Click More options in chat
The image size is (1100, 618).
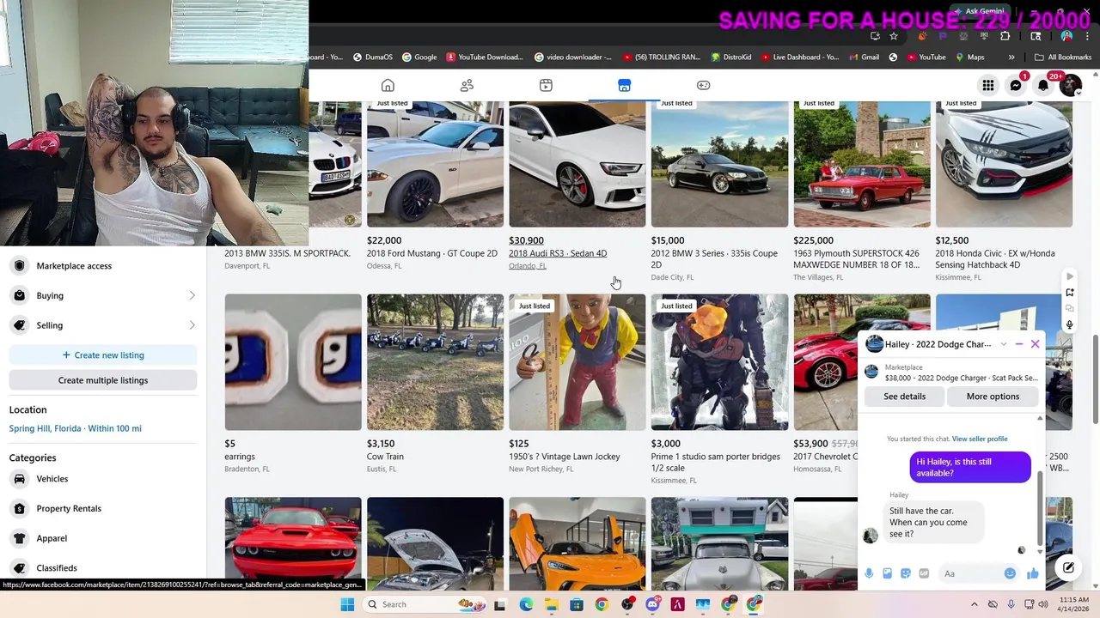click(993, 397)
